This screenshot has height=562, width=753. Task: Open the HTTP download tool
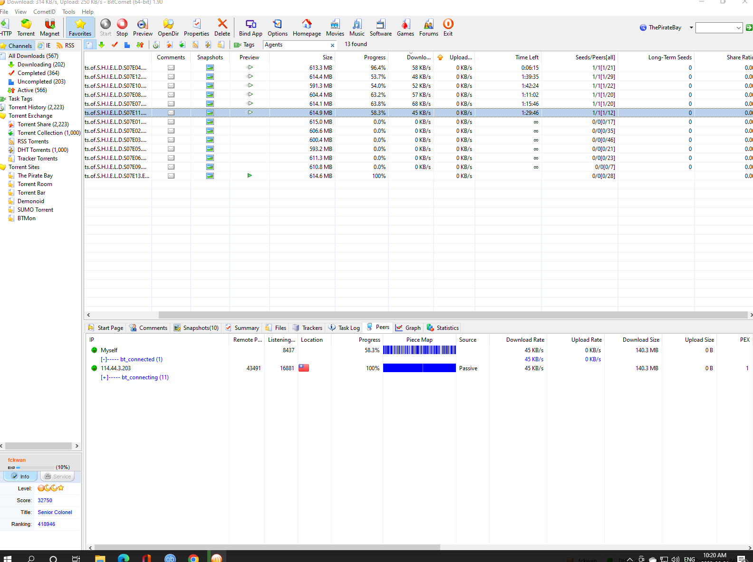[x=6, y=28]
